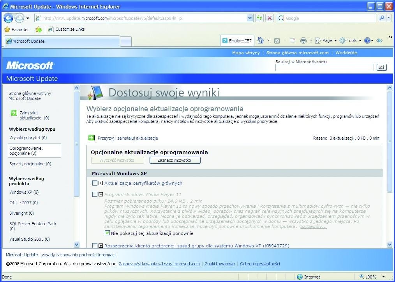Click the Stop loading icon
Screen dimensions: 395x282
(269, 18)
